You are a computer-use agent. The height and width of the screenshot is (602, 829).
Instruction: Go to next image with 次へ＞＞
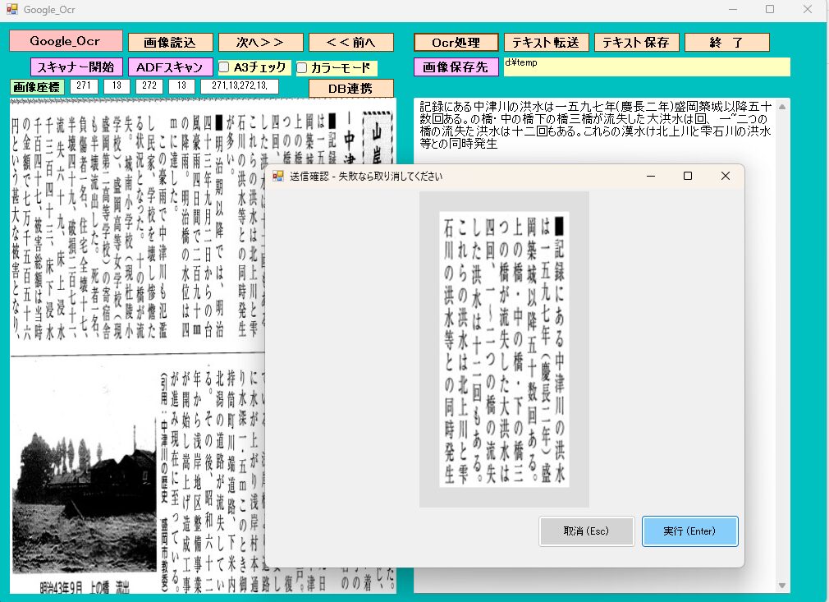261,42
